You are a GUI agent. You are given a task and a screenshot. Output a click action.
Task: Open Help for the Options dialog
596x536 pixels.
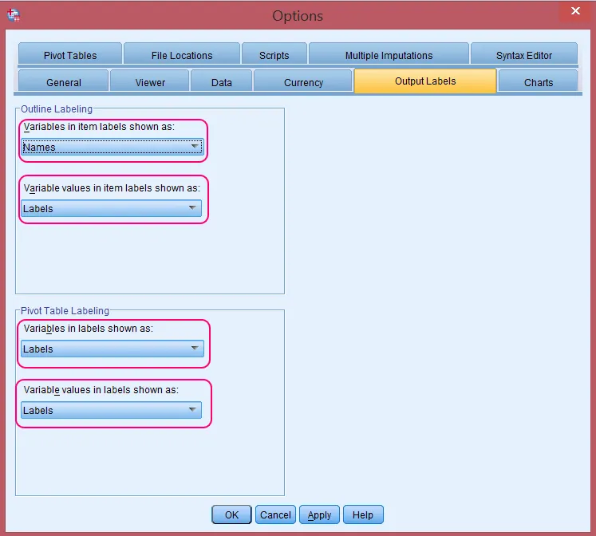click(363, 514)
